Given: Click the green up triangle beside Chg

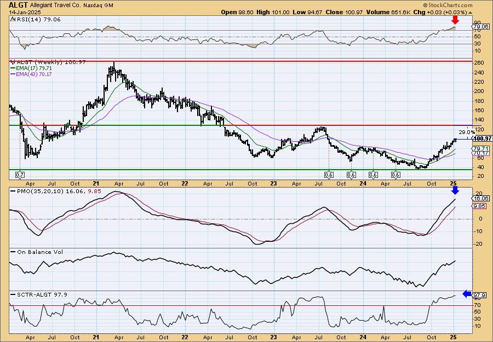Looking at the screenshot, I should pyautogui.click(x=470, y=13).
